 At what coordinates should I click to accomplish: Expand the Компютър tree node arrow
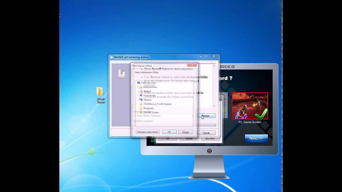(138, 95)
